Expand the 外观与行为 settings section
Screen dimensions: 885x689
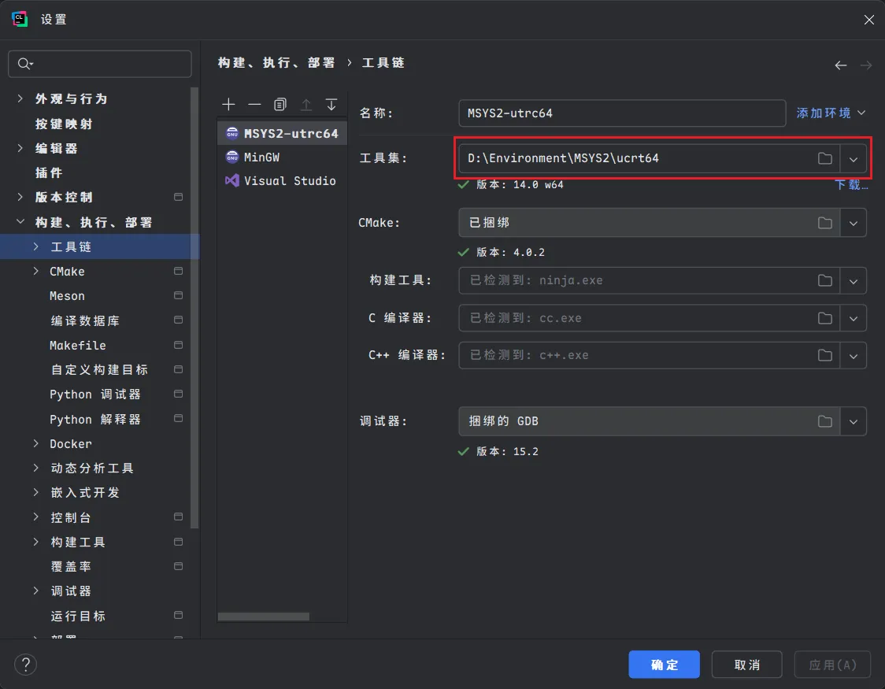point(20,98)
